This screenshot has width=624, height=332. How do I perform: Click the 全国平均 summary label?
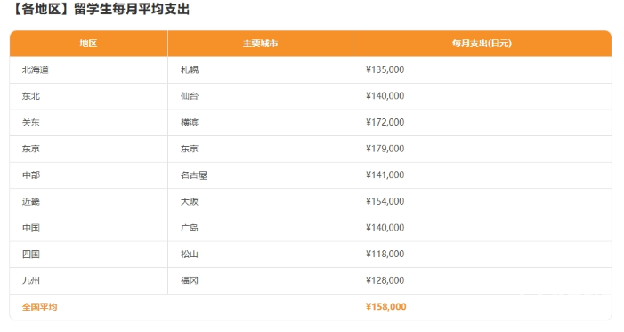39,307
